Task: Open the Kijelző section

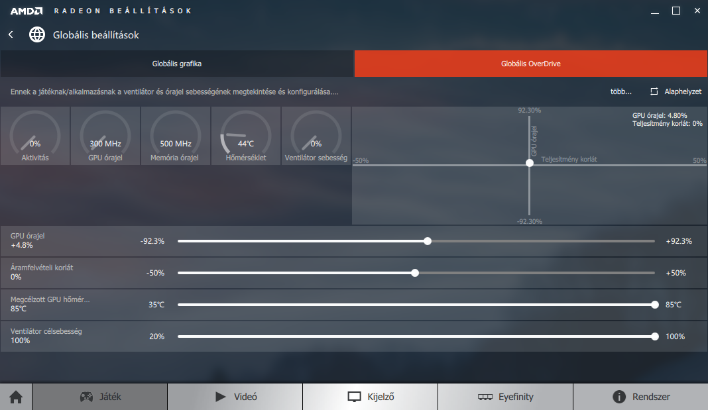Action: [x=371, y=397]
